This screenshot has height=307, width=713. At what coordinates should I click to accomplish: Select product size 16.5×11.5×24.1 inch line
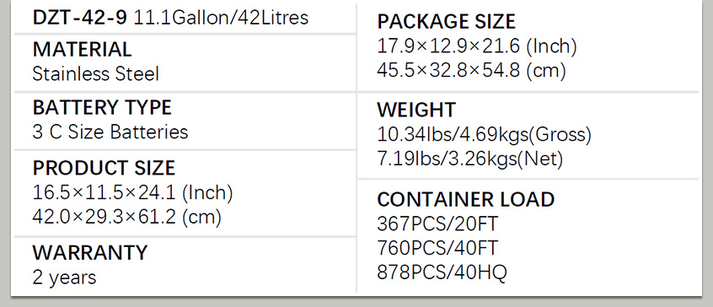pos(132,193)
